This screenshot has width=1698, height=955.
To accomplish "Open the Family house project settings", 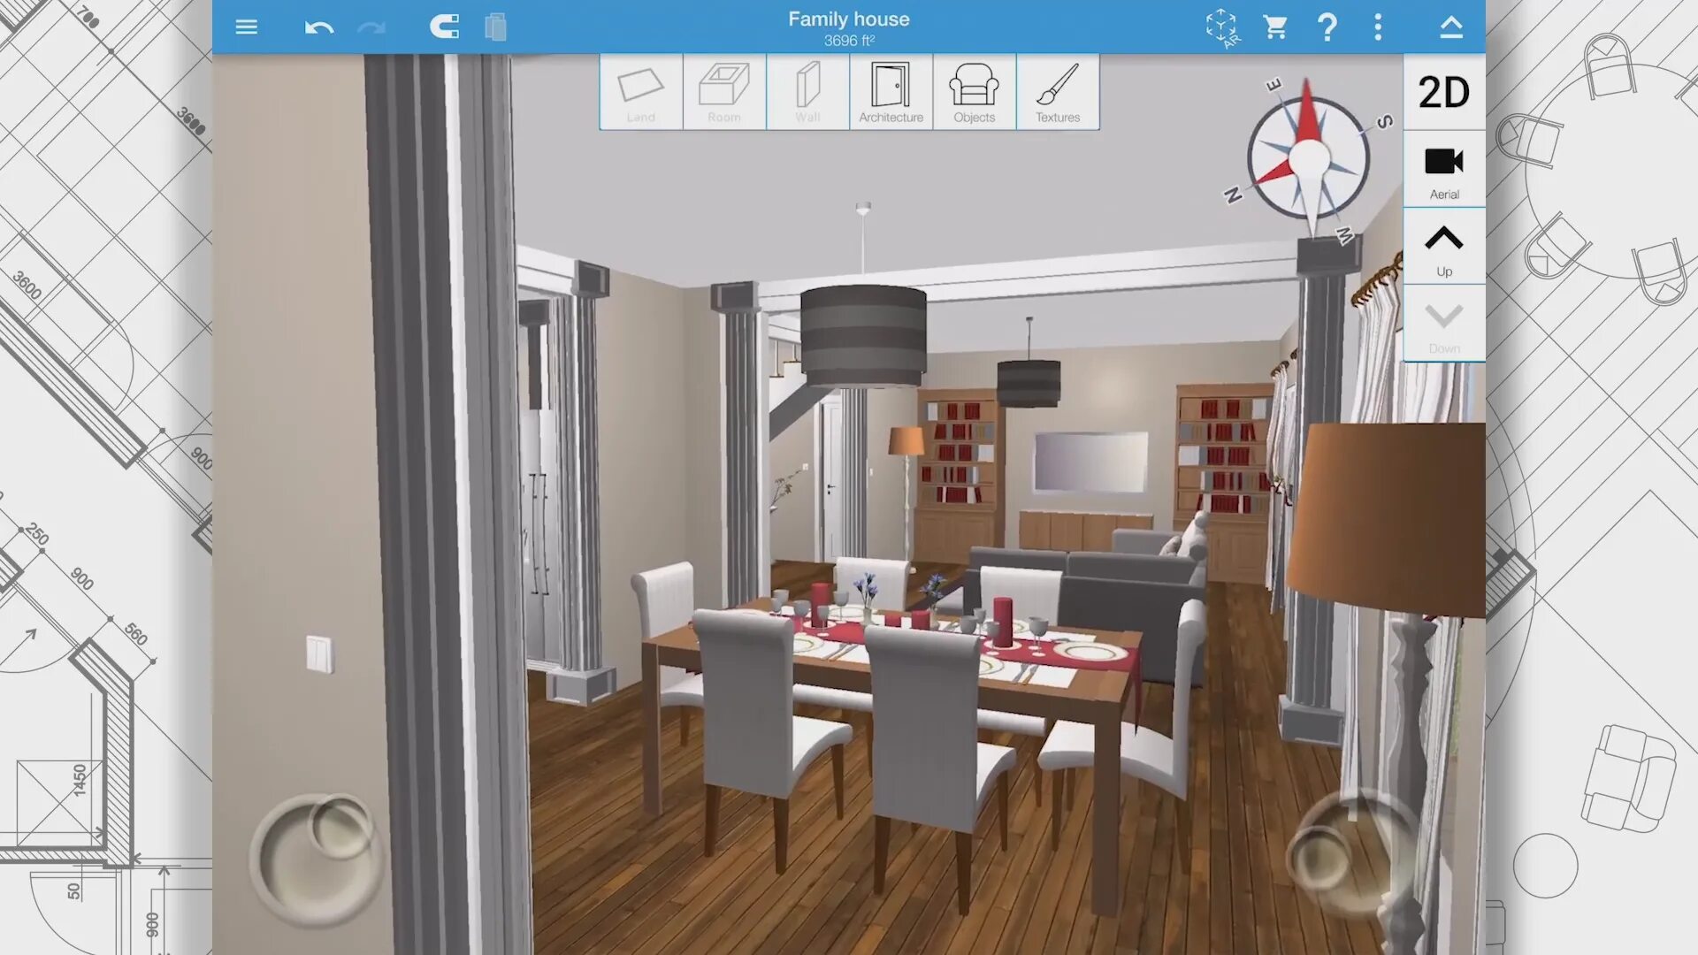I will tap(849, 26).
